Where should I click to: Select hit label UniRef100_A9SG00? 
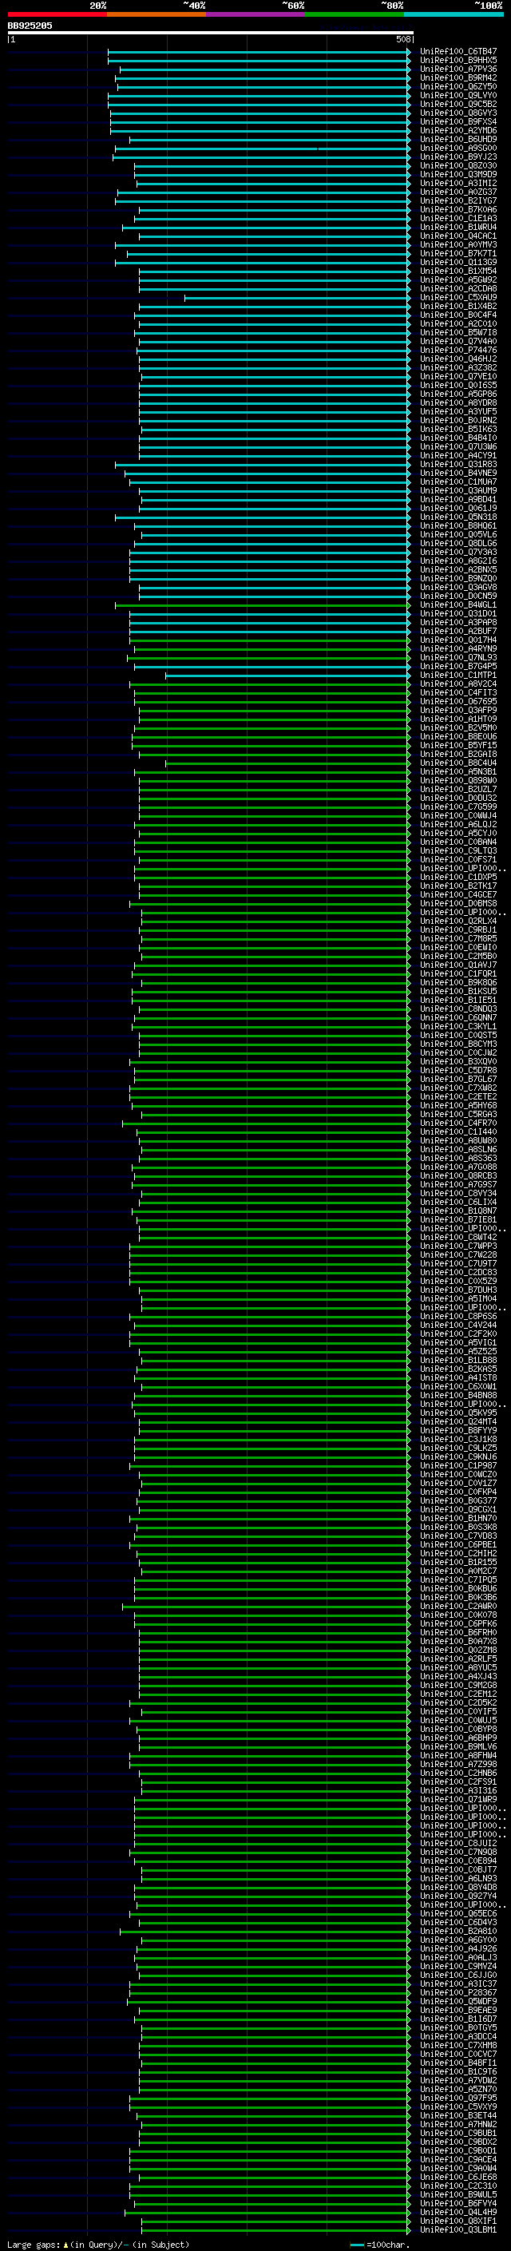tap(458, 148)
